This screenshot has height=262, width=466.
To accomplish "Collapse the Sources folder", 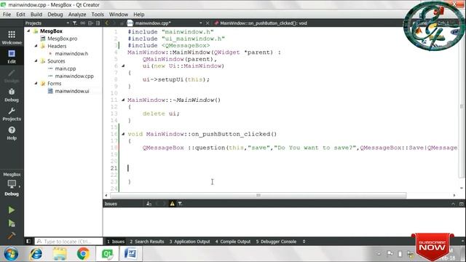I will 36,61.
